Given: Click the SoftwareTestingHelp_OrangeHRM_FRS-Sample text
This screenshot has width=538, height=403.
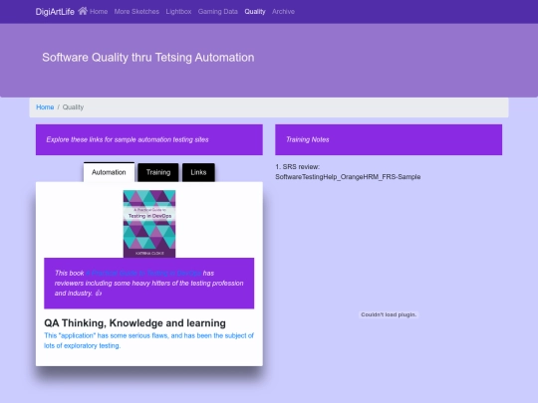Looking at the screenshot, I should pos(348,177).
